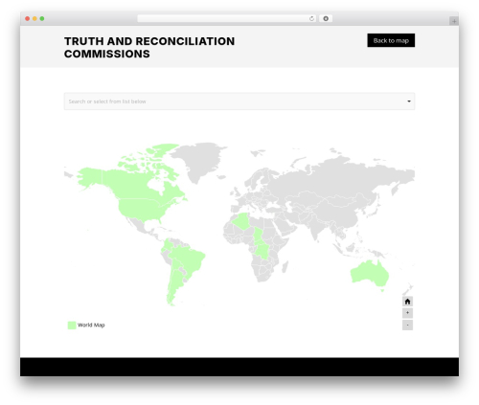Select Australia on the world map
This screenshot has height=405, width=479.
[x=370, y=274]
